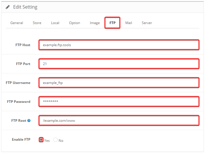Select the Option tab

tap(75, 23)
